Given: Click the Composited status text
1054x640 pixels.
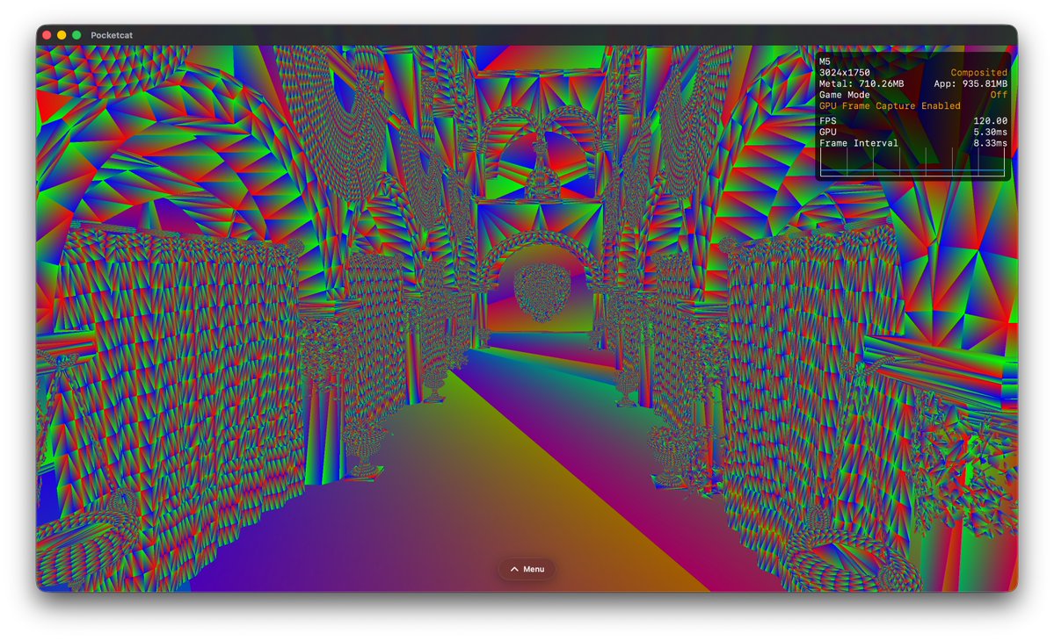Looking at the screenshot, I should pos(978,73).
